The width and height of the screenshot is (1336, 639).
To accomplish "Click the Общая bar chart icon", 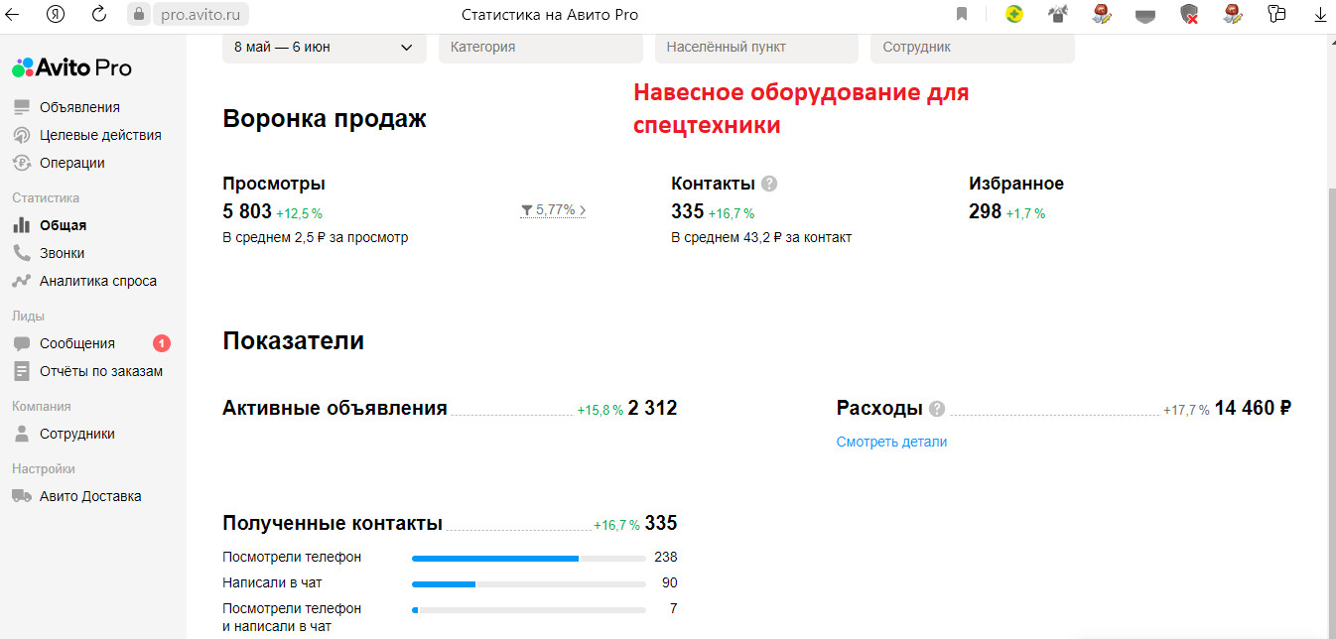I will click(21, 225).
